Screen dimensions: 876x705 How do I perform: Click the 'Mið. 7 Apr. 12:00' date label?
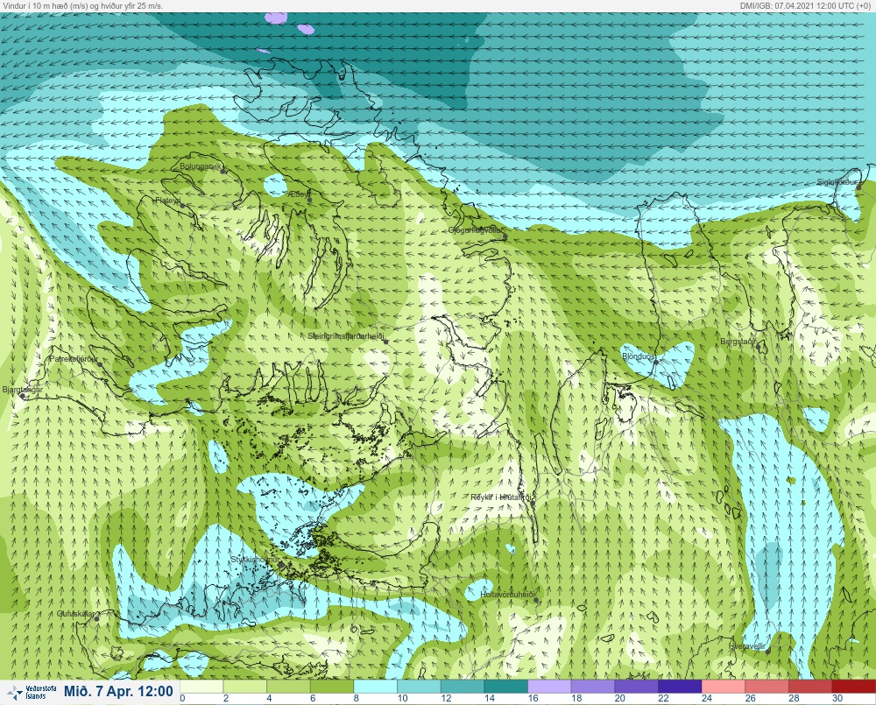pos(118,692)
